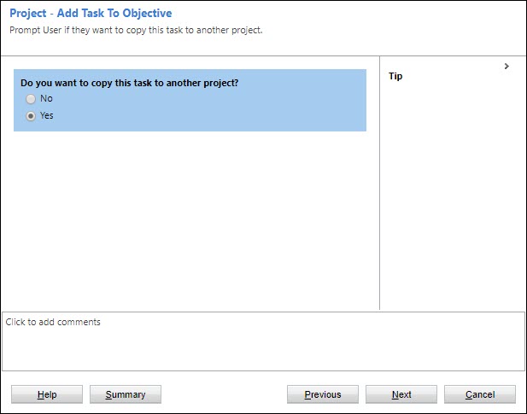Go back with the Previous button

tap(322, 394)
